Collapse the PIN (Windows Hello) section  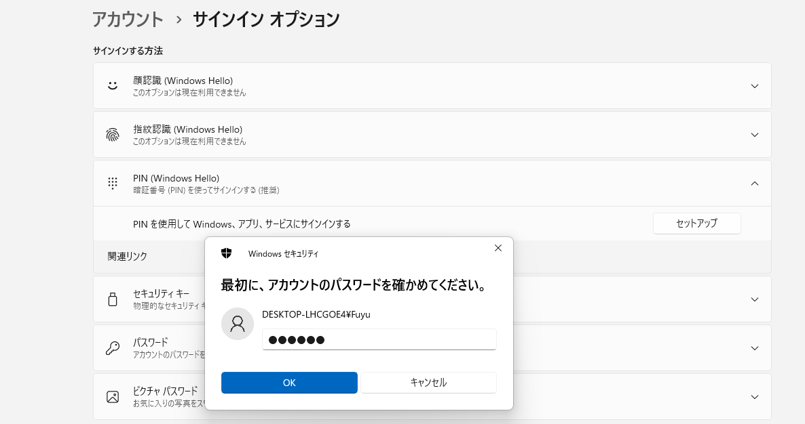point(755,184)
